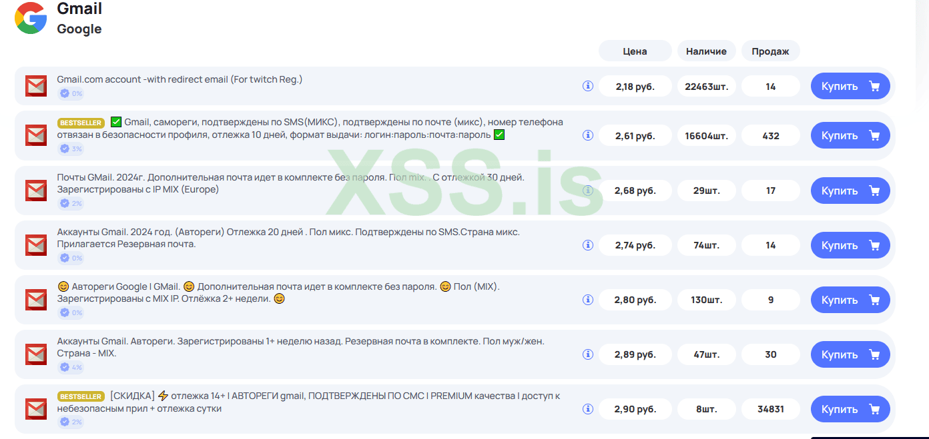Image resolution: width=929 pixels, height=439 pixels.
Task: Click Gmail envelope icon of 1+ неделю назад listing
Action: pos(36,354)
